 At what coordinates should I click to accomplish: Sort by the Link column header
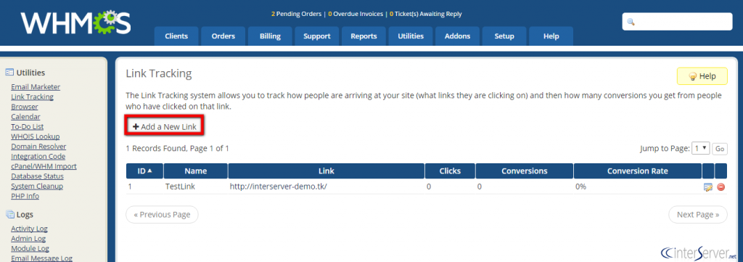[x=327, y=171]
